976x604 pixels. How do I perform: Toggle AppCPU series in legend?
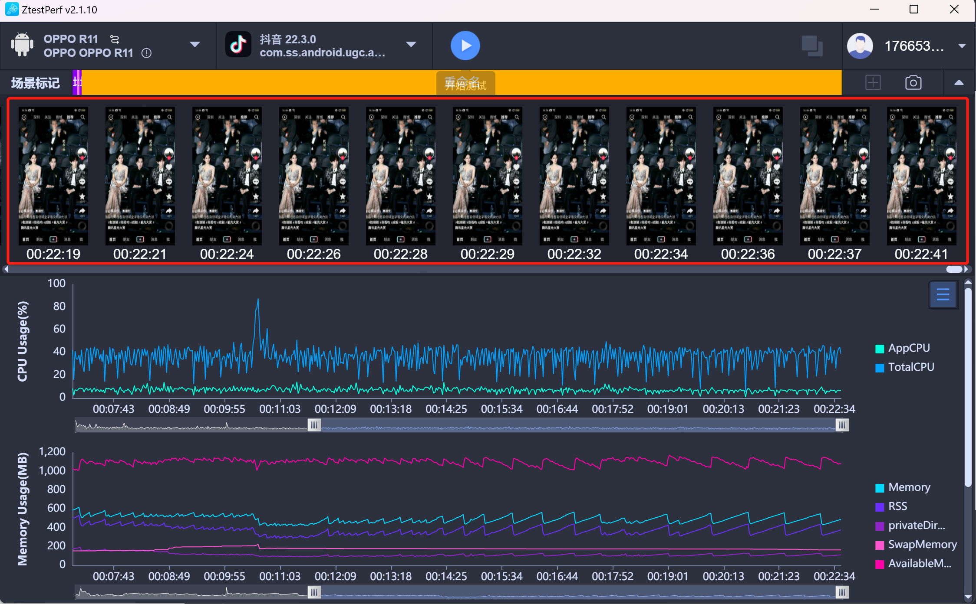903,348
